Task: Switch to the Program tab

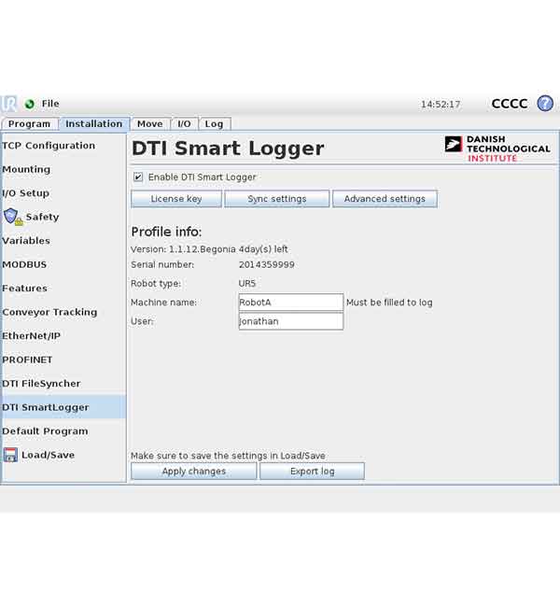Action: click(30, 124)
